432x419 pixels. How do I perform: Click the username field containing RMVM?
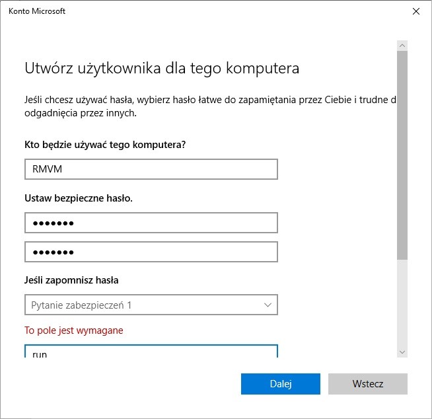point(151,169)
